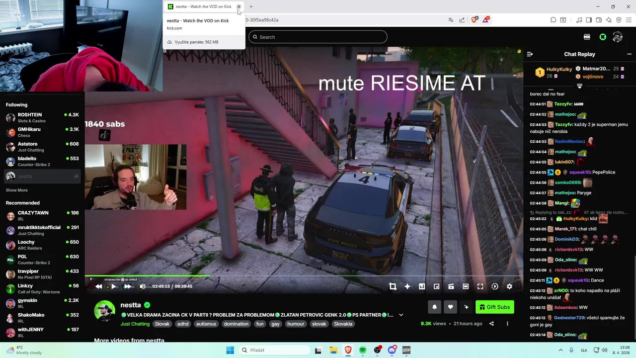Click the Gift Subs button
This screenshot has height=358, width=636.
(x=495, y=307)
